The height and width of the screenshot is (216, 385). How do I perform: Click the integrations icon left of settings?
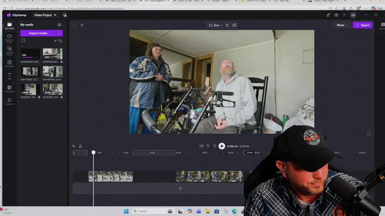(328, 15)
